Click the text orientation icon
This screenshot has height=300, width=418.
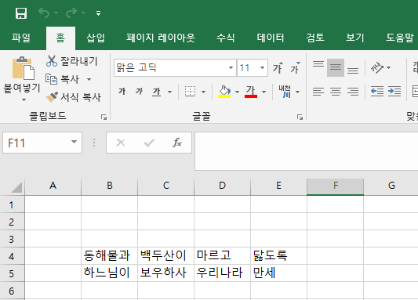pos(377,67)
